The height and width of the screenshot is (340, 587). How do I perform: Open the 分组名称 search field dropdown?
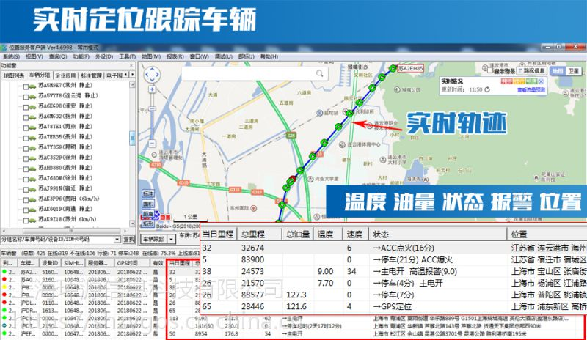pos(117,239)
